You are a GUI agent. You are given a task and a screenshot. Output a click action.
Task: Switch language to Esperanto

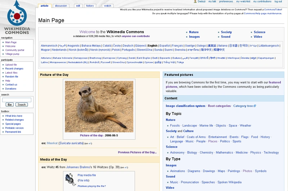[165, 58]
